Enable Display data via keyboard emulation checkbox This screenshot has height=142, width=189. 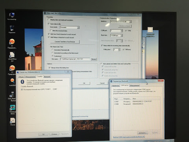[x=49, y=20]
